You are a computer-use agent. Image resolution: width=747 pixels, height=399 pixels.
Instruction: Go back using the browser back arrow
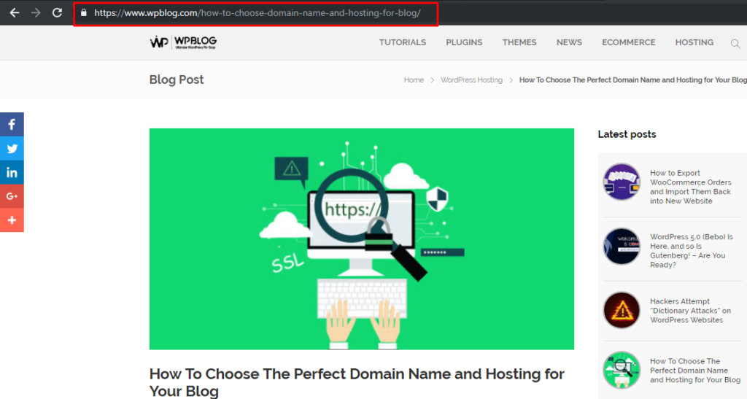pyautogui.click(x=15, y=13)
